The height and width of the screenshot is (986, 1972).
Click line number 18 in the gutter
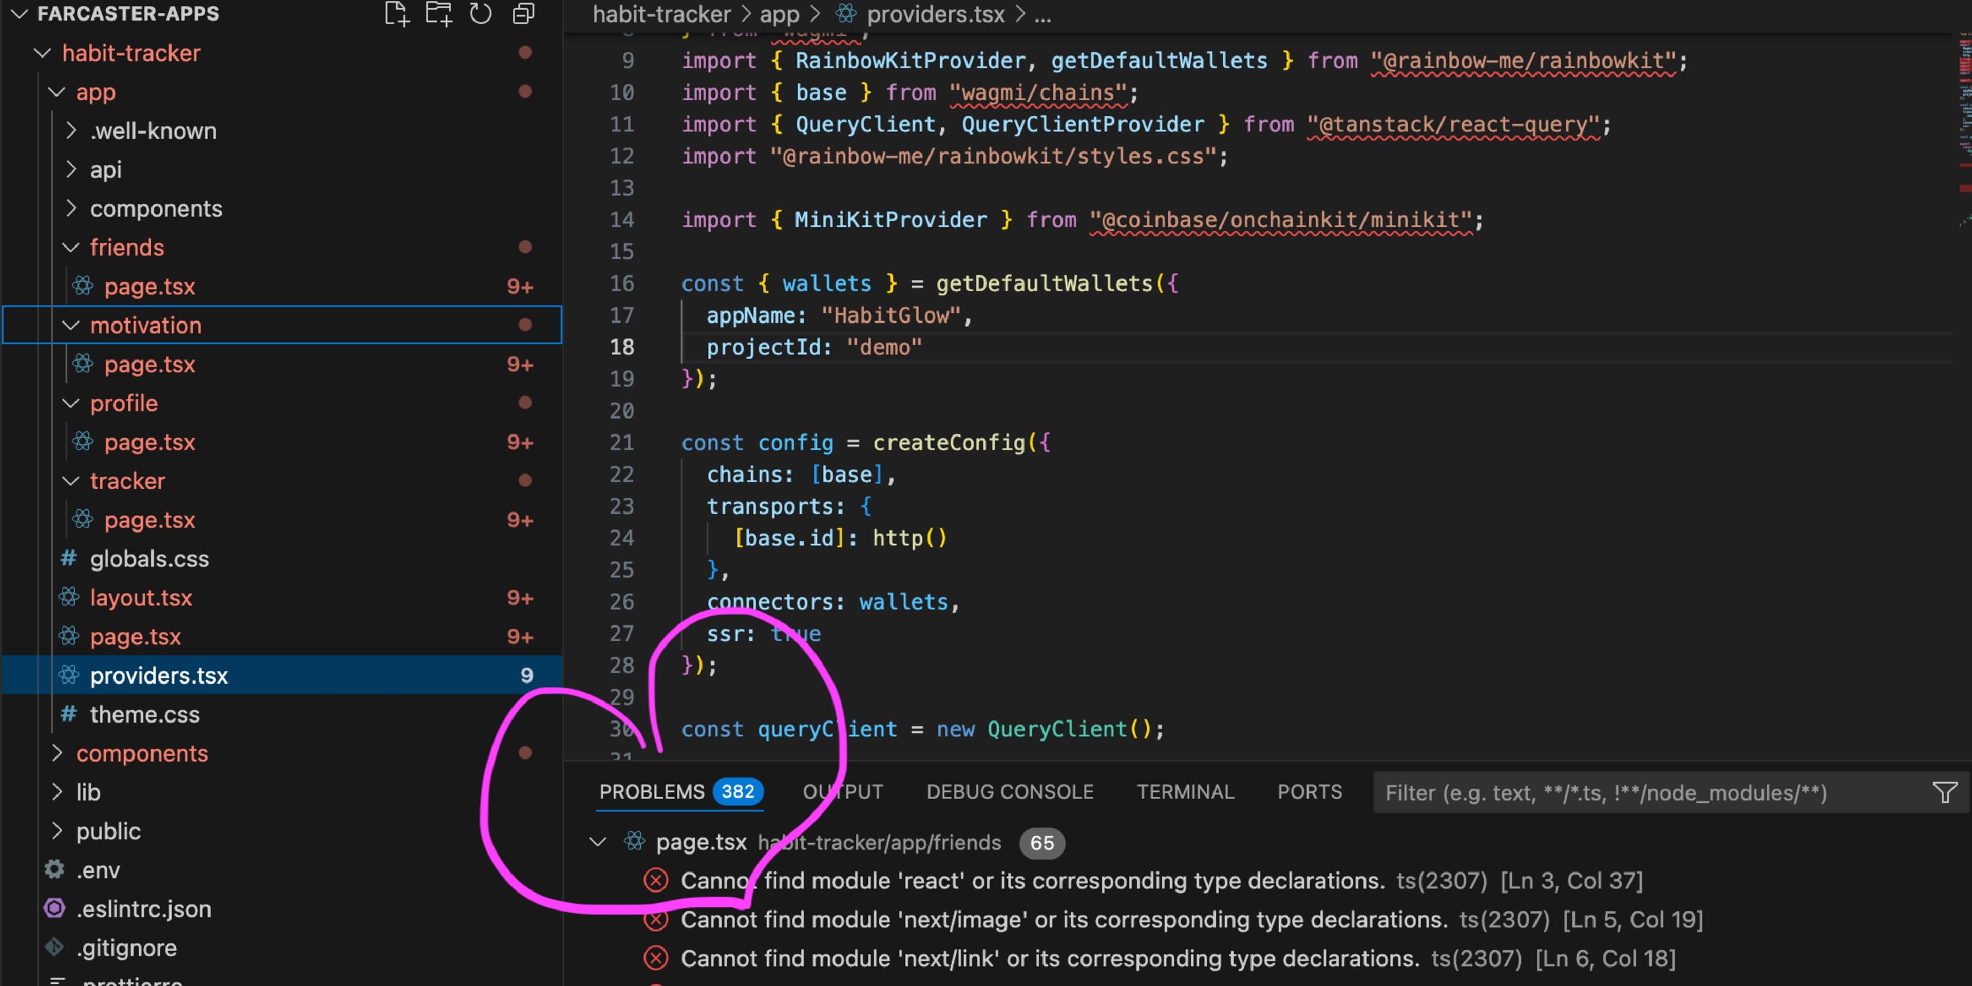click(621, 347)
